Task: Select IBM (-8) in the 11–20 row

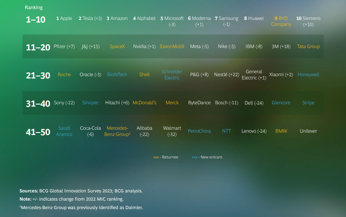Action: [254, 47]
